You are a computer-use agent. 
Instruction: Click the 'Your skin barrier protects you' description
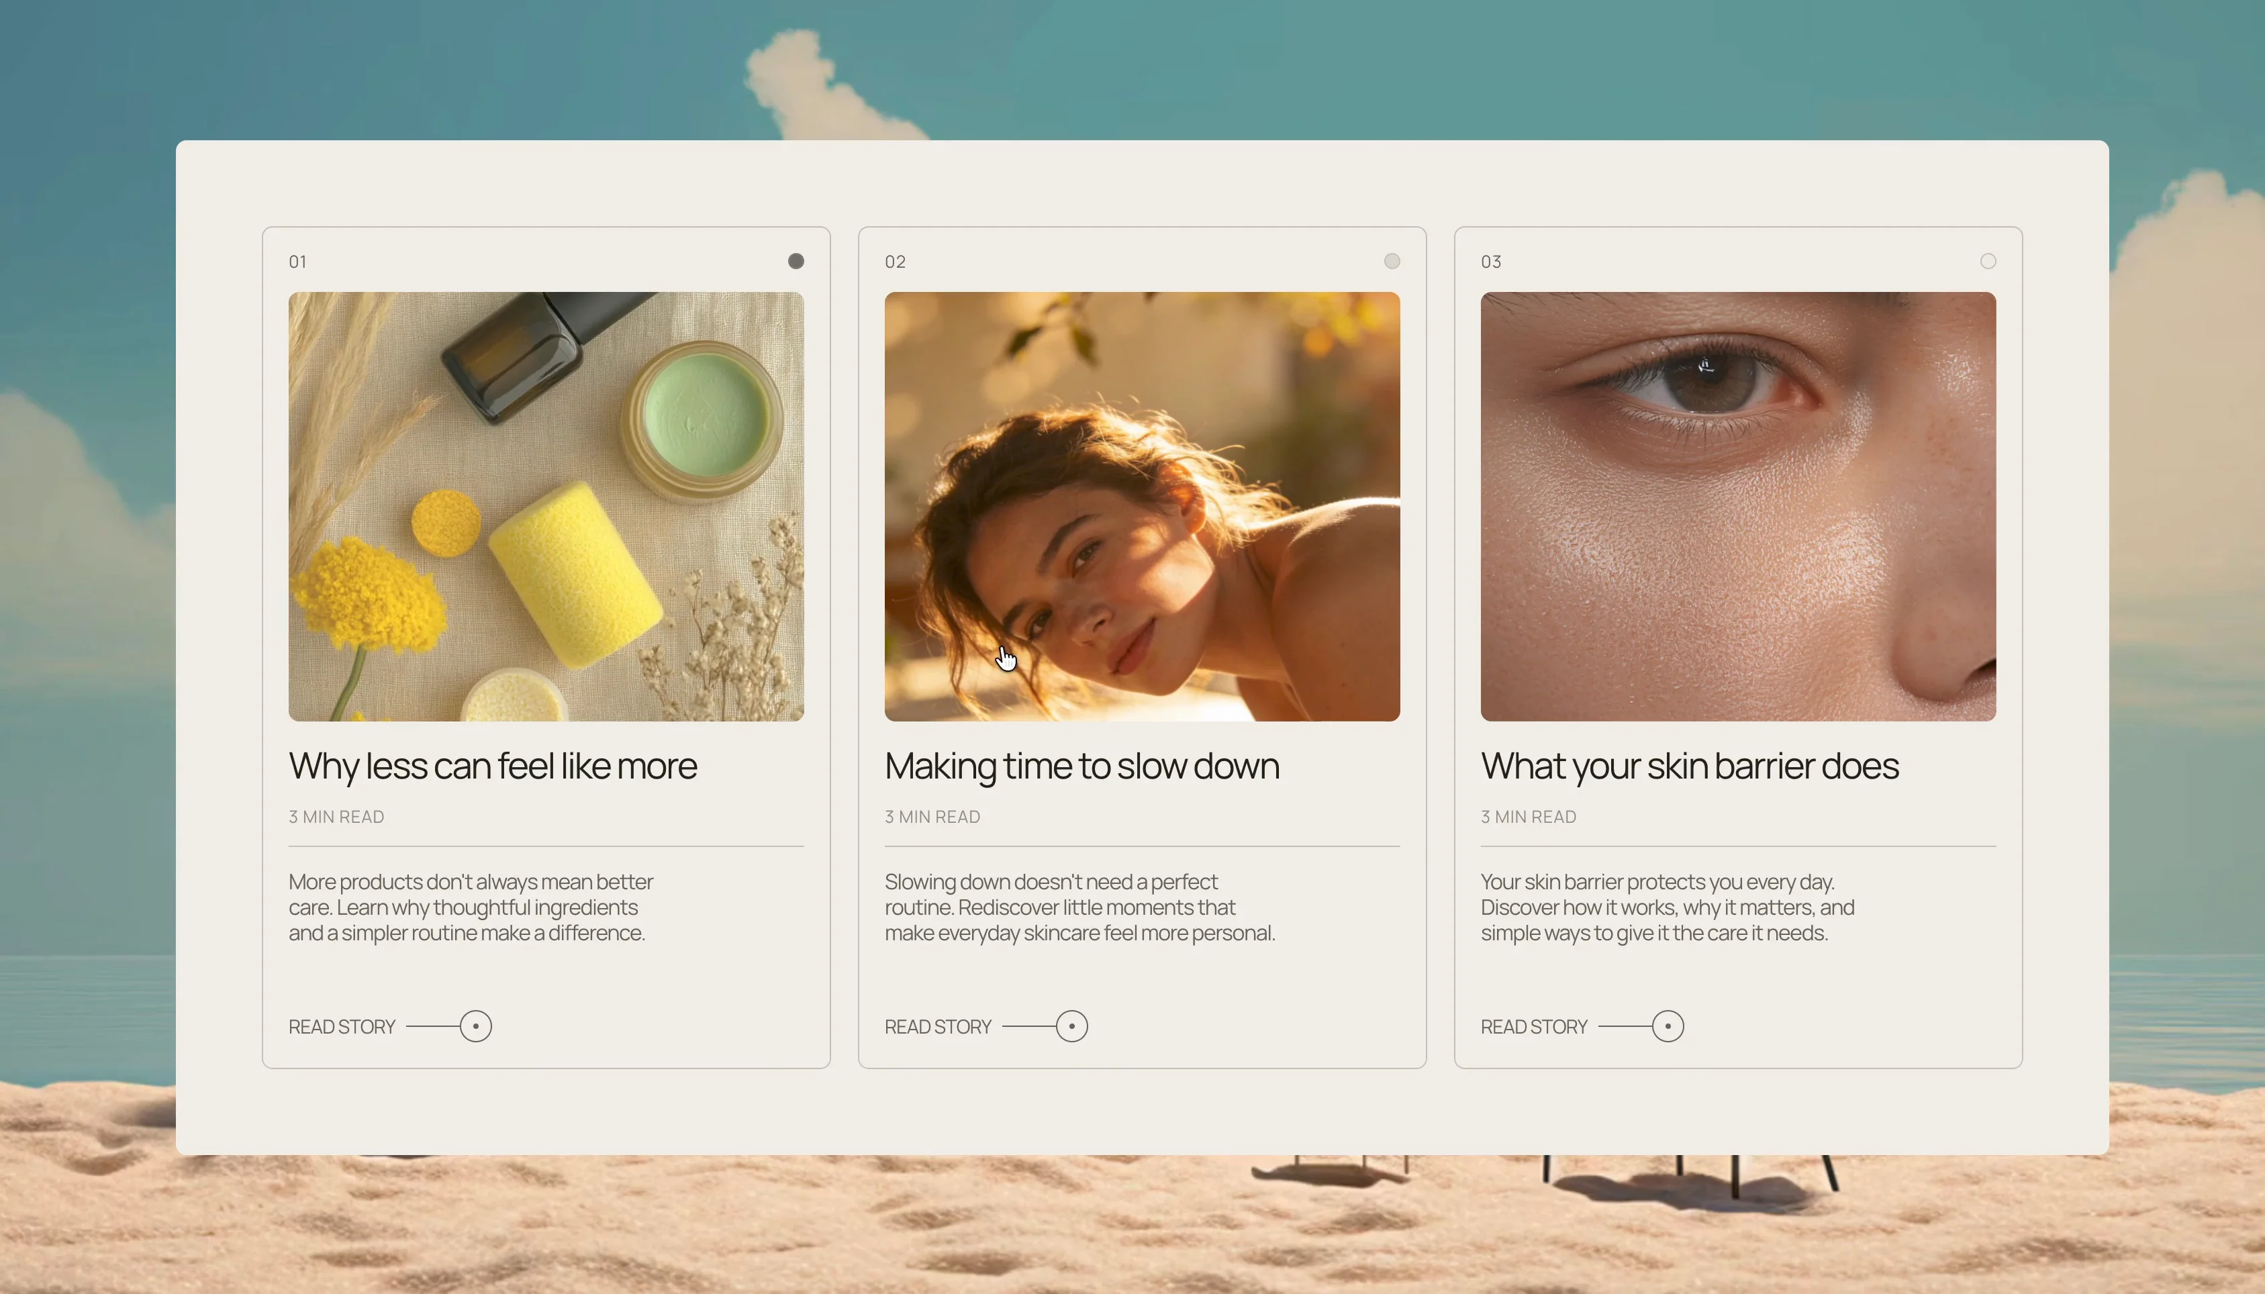(x=1668, y=907)
